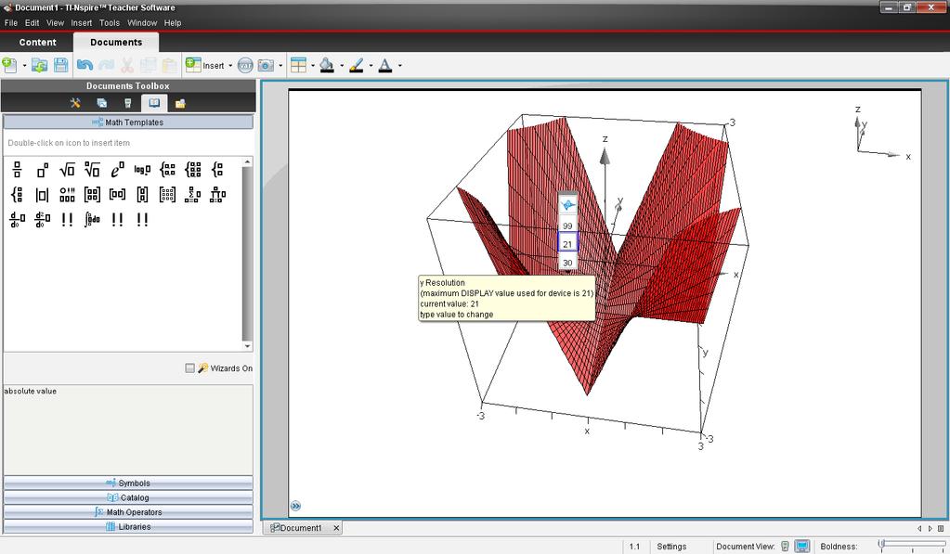This screenshot has height=554, width=950.
Task: Click the fill color bucket icon
Action: [x=327, y=65]
